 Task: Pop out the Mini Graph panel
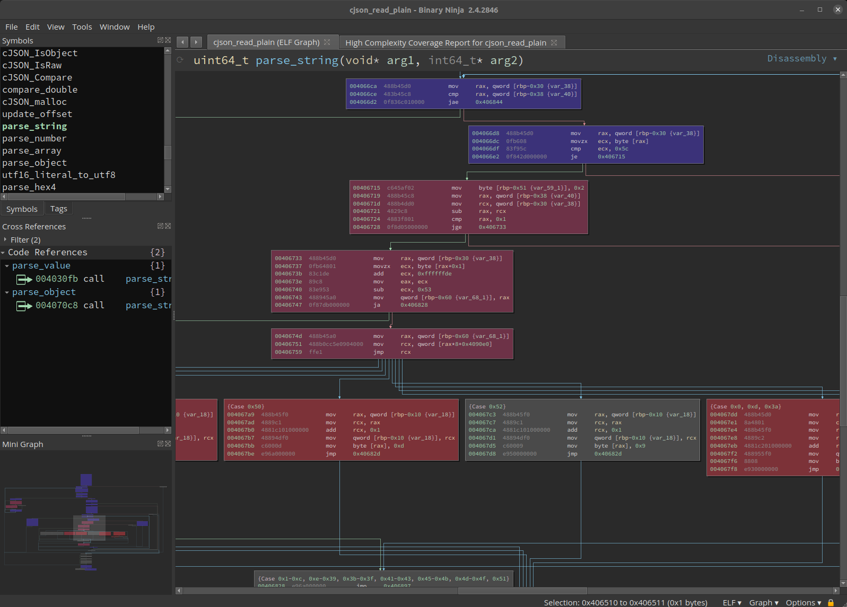point(160,444)
